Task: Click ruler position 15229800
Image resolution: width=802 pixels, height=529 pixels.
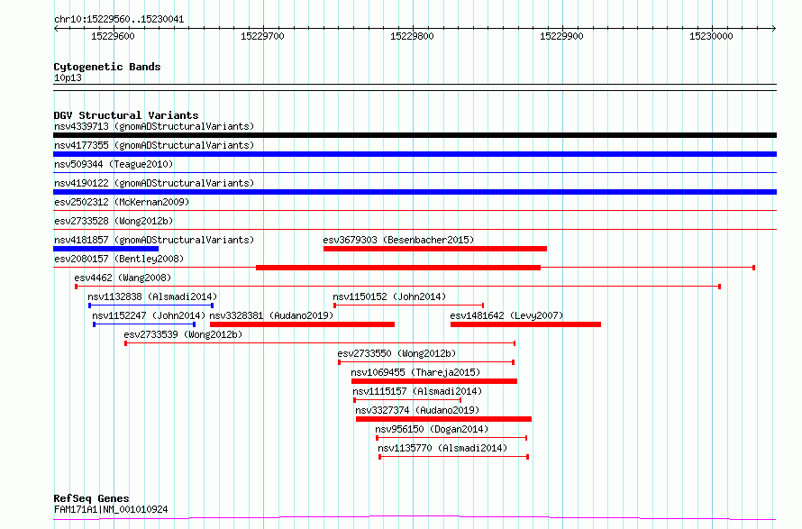Action: pos(412,36)
